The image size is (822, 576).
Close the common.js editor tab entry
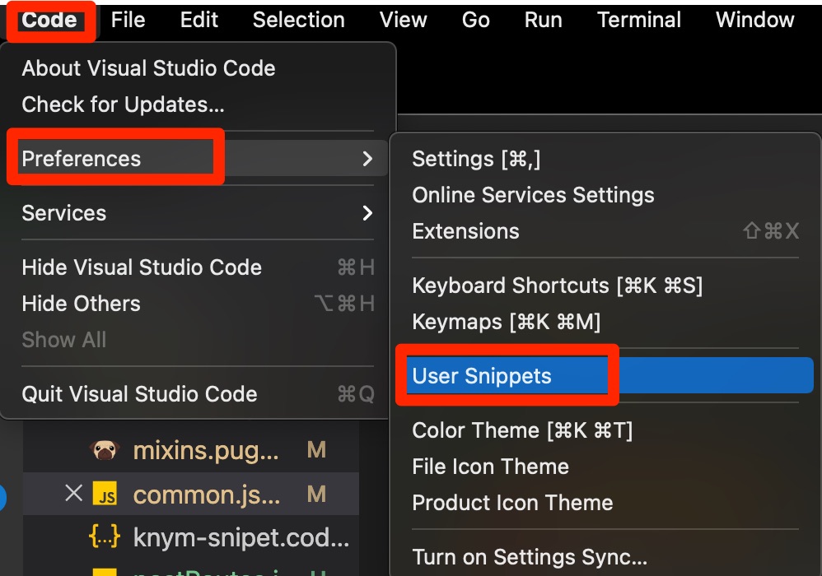pos(74,493)
